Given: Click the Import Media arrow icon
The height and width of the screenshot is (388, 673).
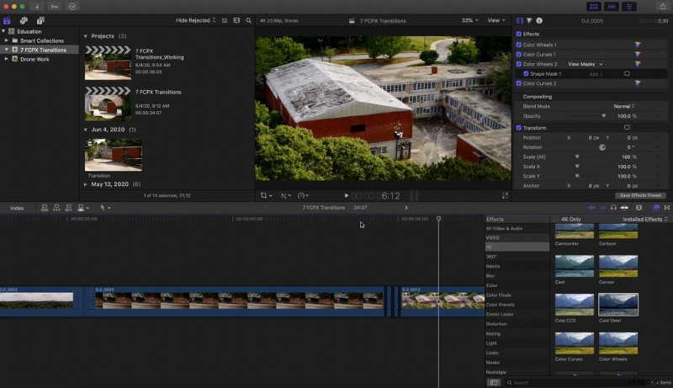Looking at the screenshot, I should point(37,7).
